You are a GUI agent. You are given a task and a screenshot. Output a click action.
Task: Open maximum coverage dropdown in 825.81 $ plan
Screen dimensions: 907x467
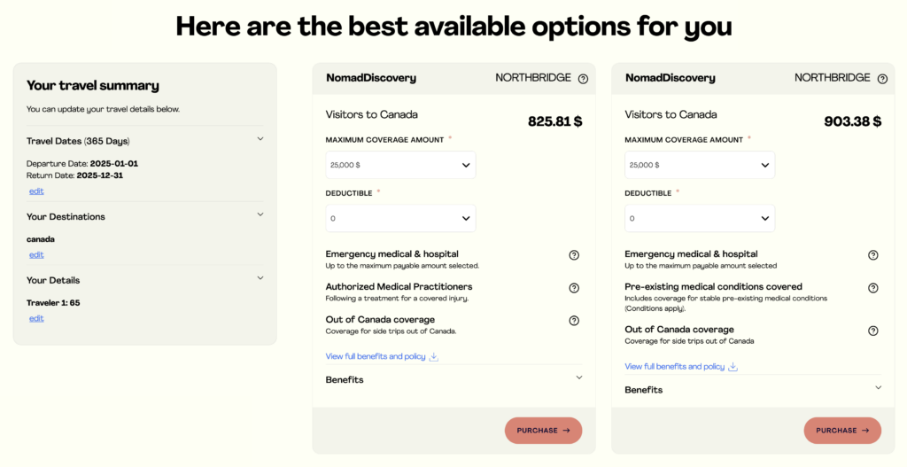(400, 165)
